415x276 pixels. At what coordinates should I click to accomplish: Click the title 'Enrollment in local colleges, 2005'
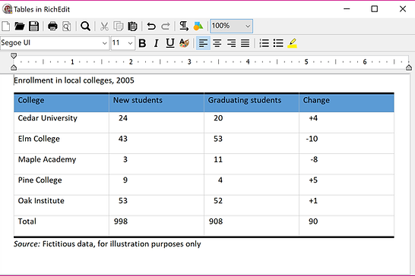point(74,80)
